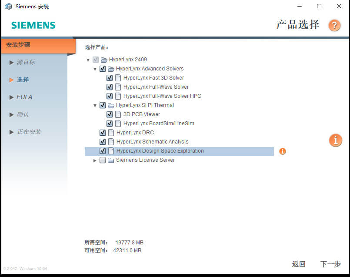Click 返回 to go back

point(299,264)
